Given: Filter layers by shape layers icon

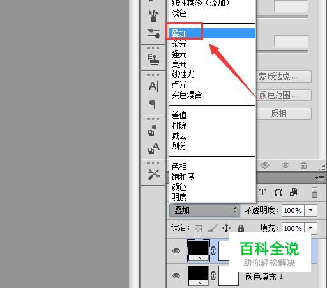Looking at the screenshot, I should 278,192.
